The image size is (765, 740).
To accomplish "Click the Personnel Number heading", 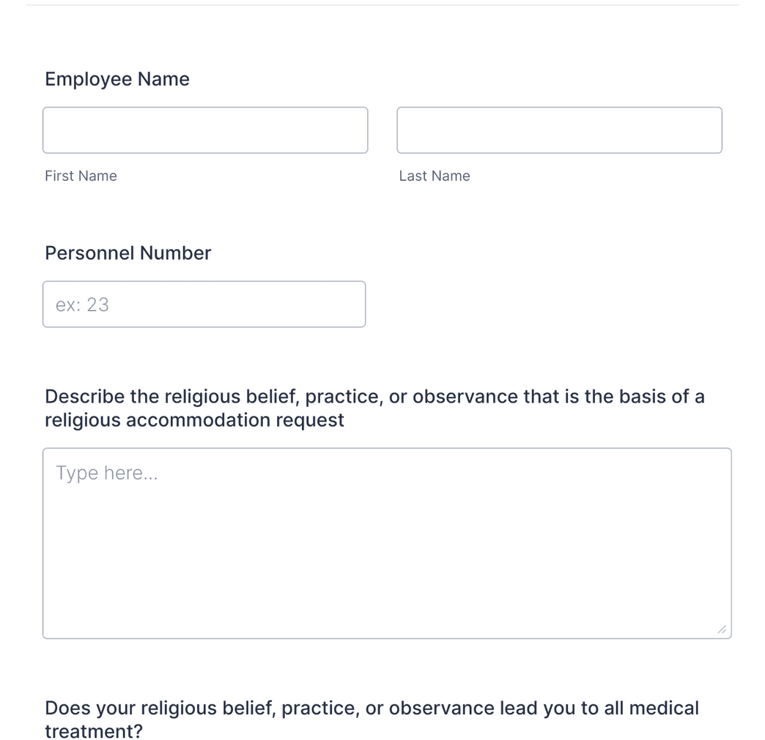I will tap(127, 253).
